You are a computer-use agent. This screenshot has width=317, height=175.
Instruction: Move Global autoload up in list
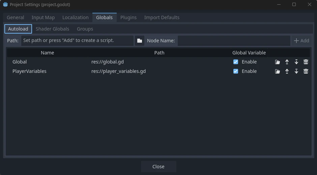287,62
